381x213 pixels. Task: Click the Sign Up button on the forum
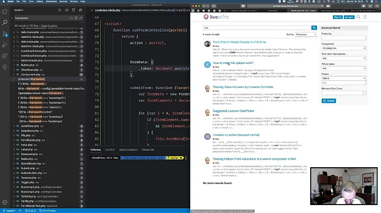click(x=338, y=17)
